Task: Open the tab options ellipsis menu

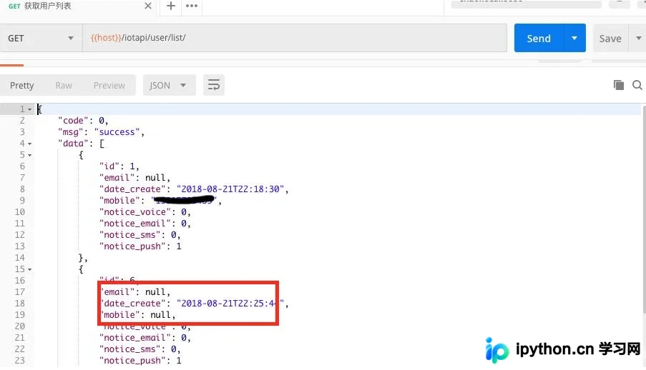Action: coord(192,6)
